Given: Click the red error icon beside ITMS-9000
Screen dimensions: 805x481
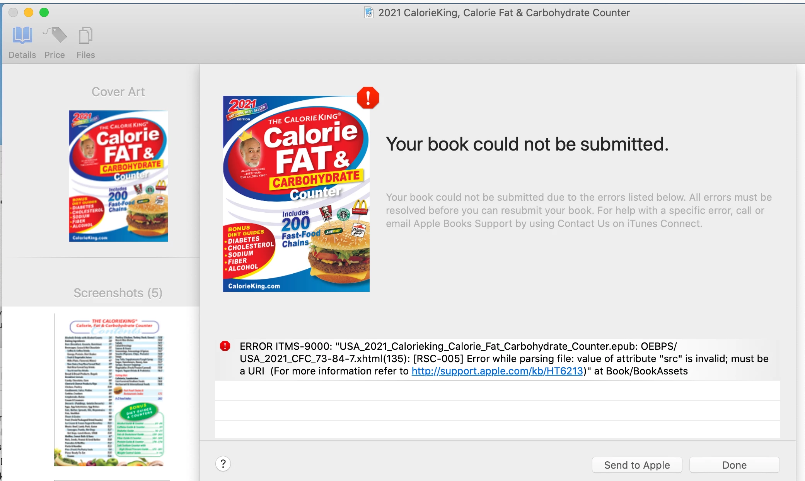Looking at the screenshot, I should pyautogui.click(x=225, y=346).
